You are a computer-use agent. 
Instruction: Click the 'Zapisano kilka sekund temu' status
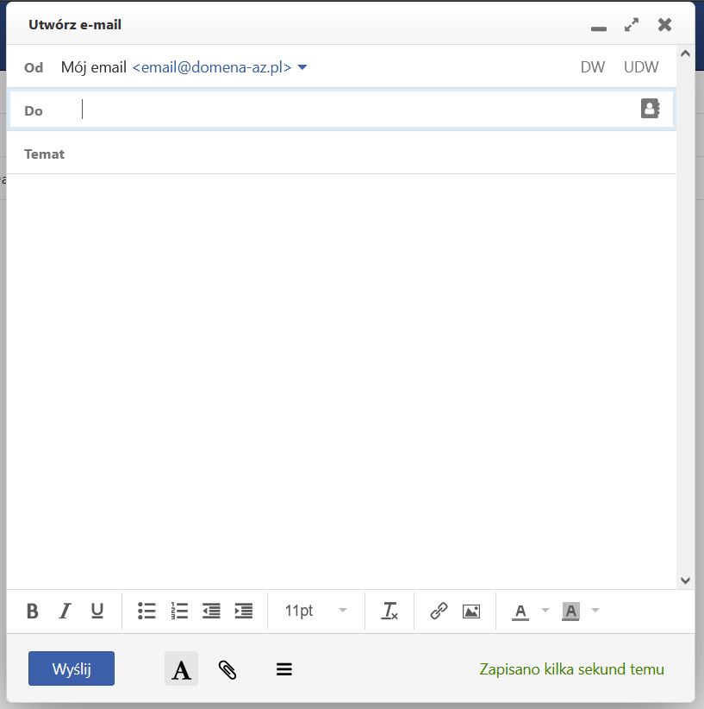click(571, 669)
